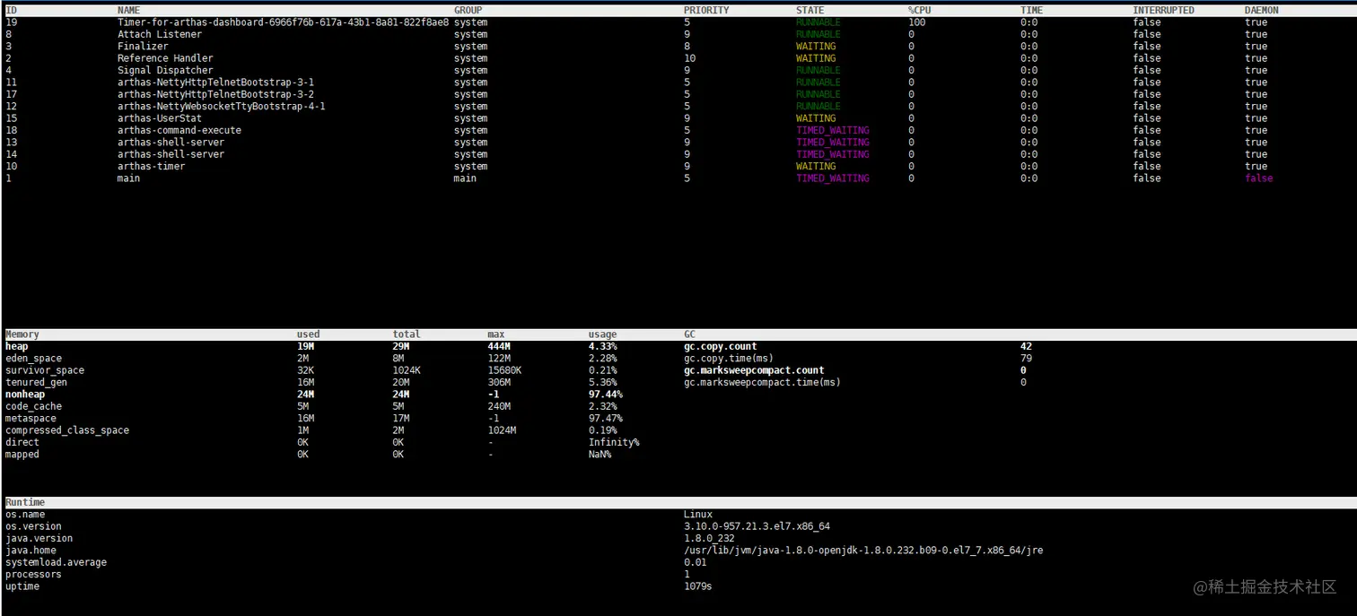Click heap max value 444M

[499, 346]
